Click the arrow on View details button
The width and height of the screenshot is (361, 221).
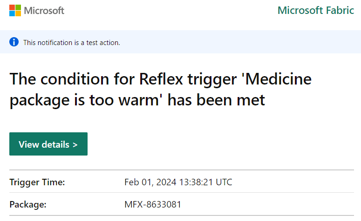click(x=75, y=144)
